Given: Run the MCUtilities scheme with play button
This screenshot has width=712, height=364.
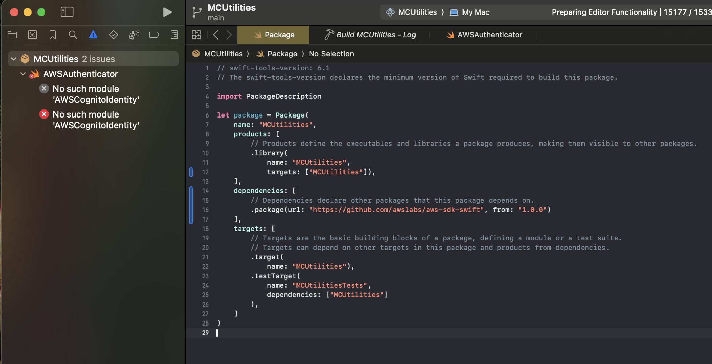Looking at the screenshot, I should point(167,12).
